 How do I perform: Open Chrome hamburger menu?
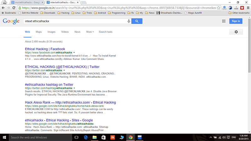(248, 8)
